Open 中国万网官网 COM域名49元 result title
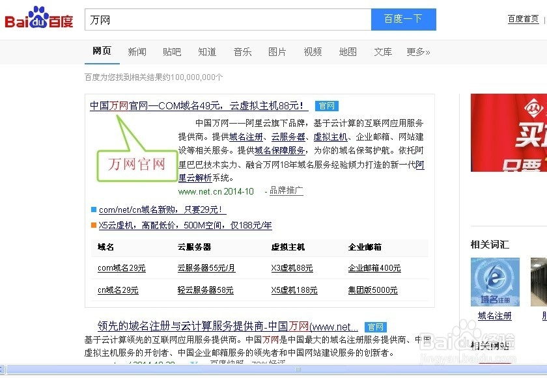The width and height of the screenshot is (547, 378). click(199, 105)
